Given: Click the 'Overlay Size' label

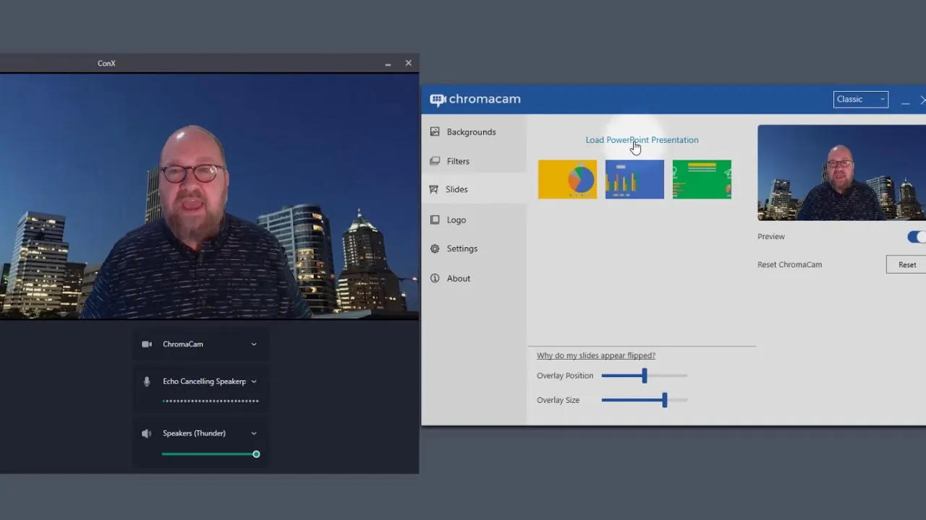Looking at the screenshot, I should [x=558, y=400].
